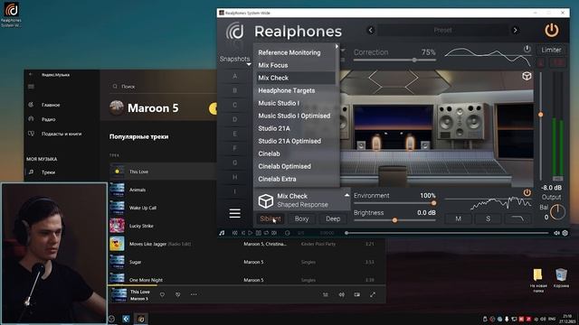The image size is (579, 325).
Task: Choose Studio 21A Optimised entry
Action: 289,141
